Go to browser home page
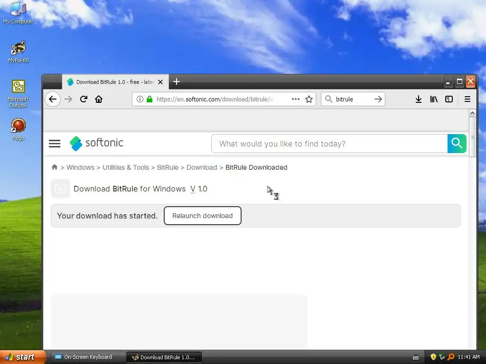This screenshot has width=486, height=364. [99, 99]
